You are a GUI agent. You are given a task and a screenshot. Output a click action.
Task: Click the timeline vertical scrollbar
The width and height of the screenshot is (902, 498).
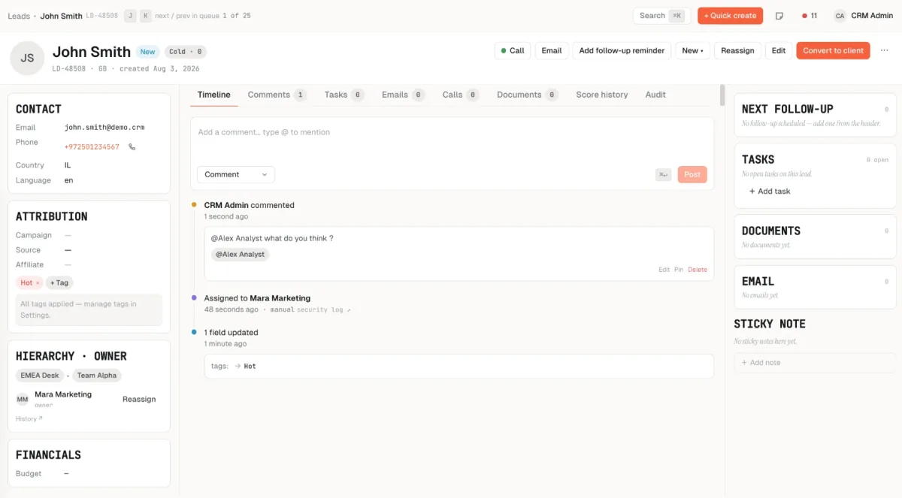pos(722,95)
